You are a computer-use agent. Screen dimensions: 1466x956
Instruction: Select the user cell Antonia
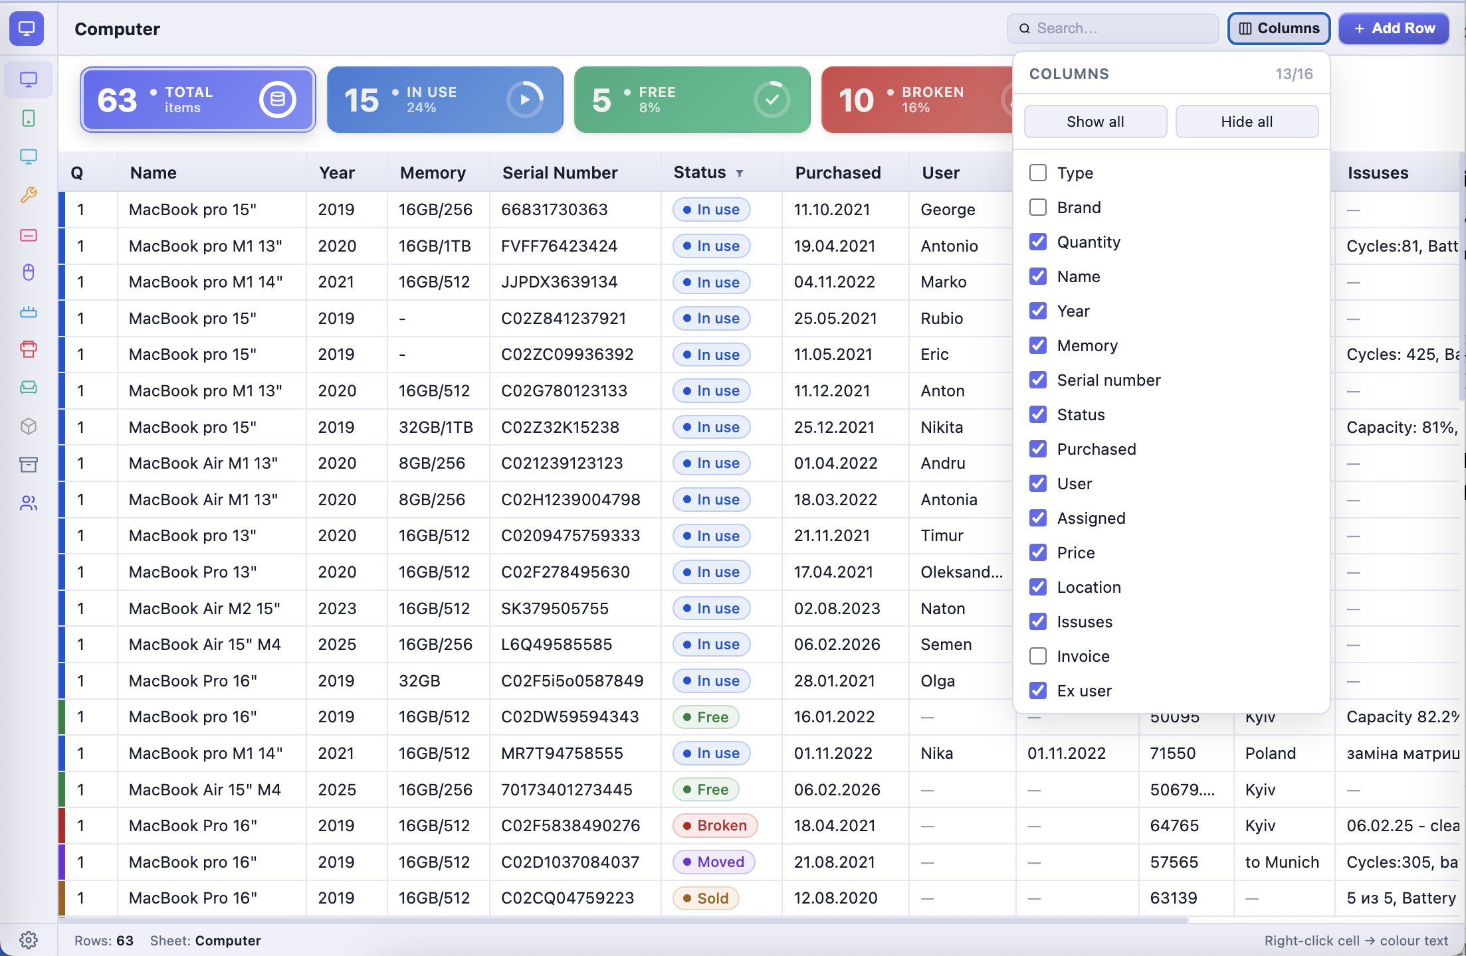click(x=962, y=500)
